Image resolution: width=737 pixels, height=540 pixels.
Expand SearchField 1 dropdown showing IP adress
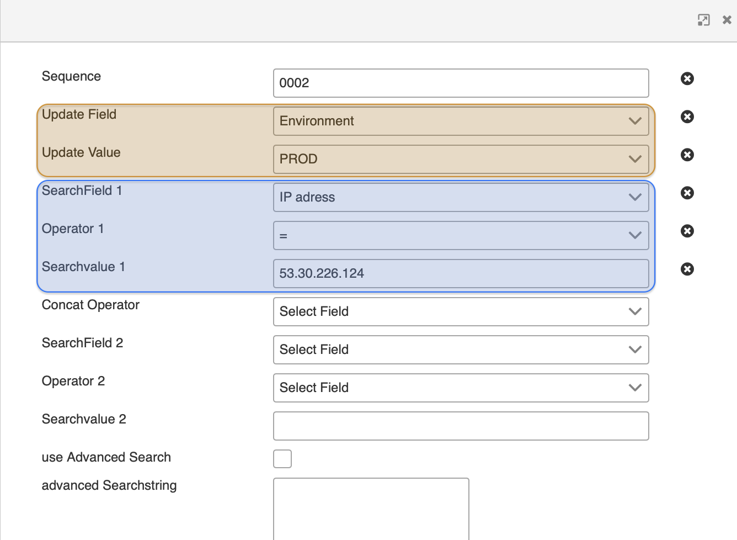pyautogui.click(x=461, y=197)
